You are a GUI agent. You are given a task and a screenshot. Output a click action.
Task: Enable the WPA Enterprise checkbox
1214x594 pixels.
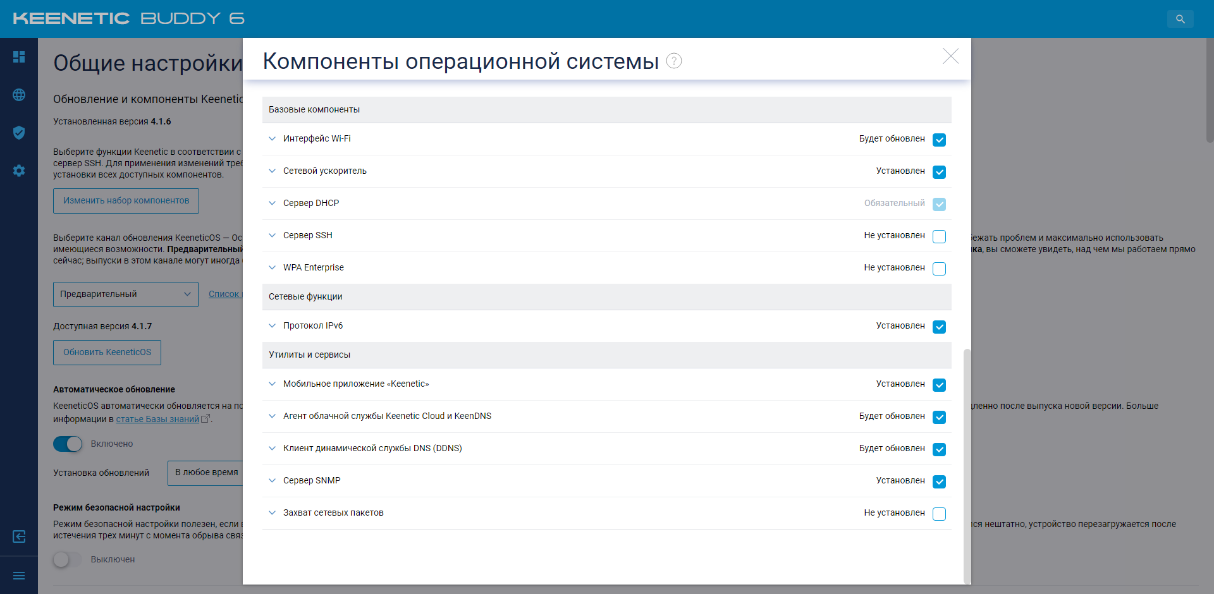point(940,269)
